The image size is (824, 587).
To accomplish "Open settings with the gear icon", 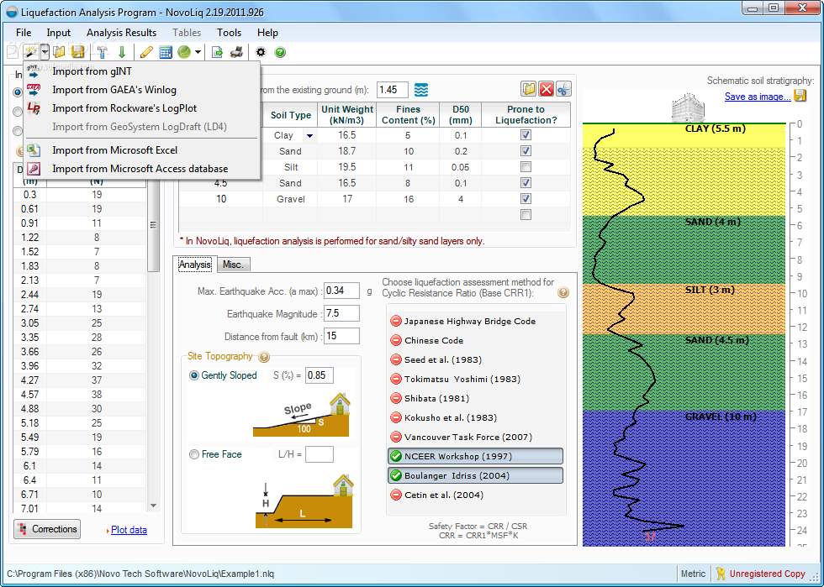I will tap(261, 52).
